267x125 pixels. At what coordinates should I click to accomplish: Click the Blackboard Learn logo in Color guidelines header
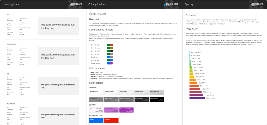click(172, 4)
